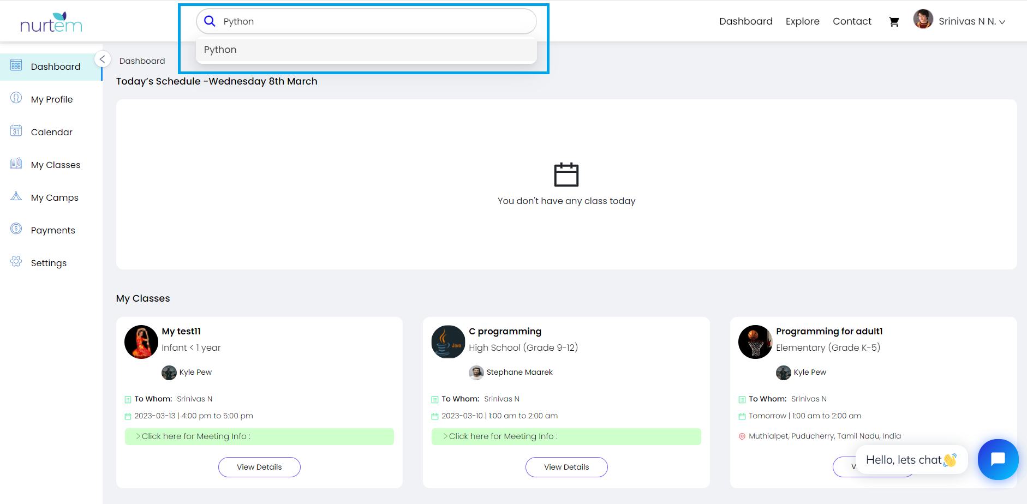Image resolution: width=1027 pixels, height=504 pixels.
Task: Click the Payments coin icon
Action: pyautogui.click(x=16, y=229)
